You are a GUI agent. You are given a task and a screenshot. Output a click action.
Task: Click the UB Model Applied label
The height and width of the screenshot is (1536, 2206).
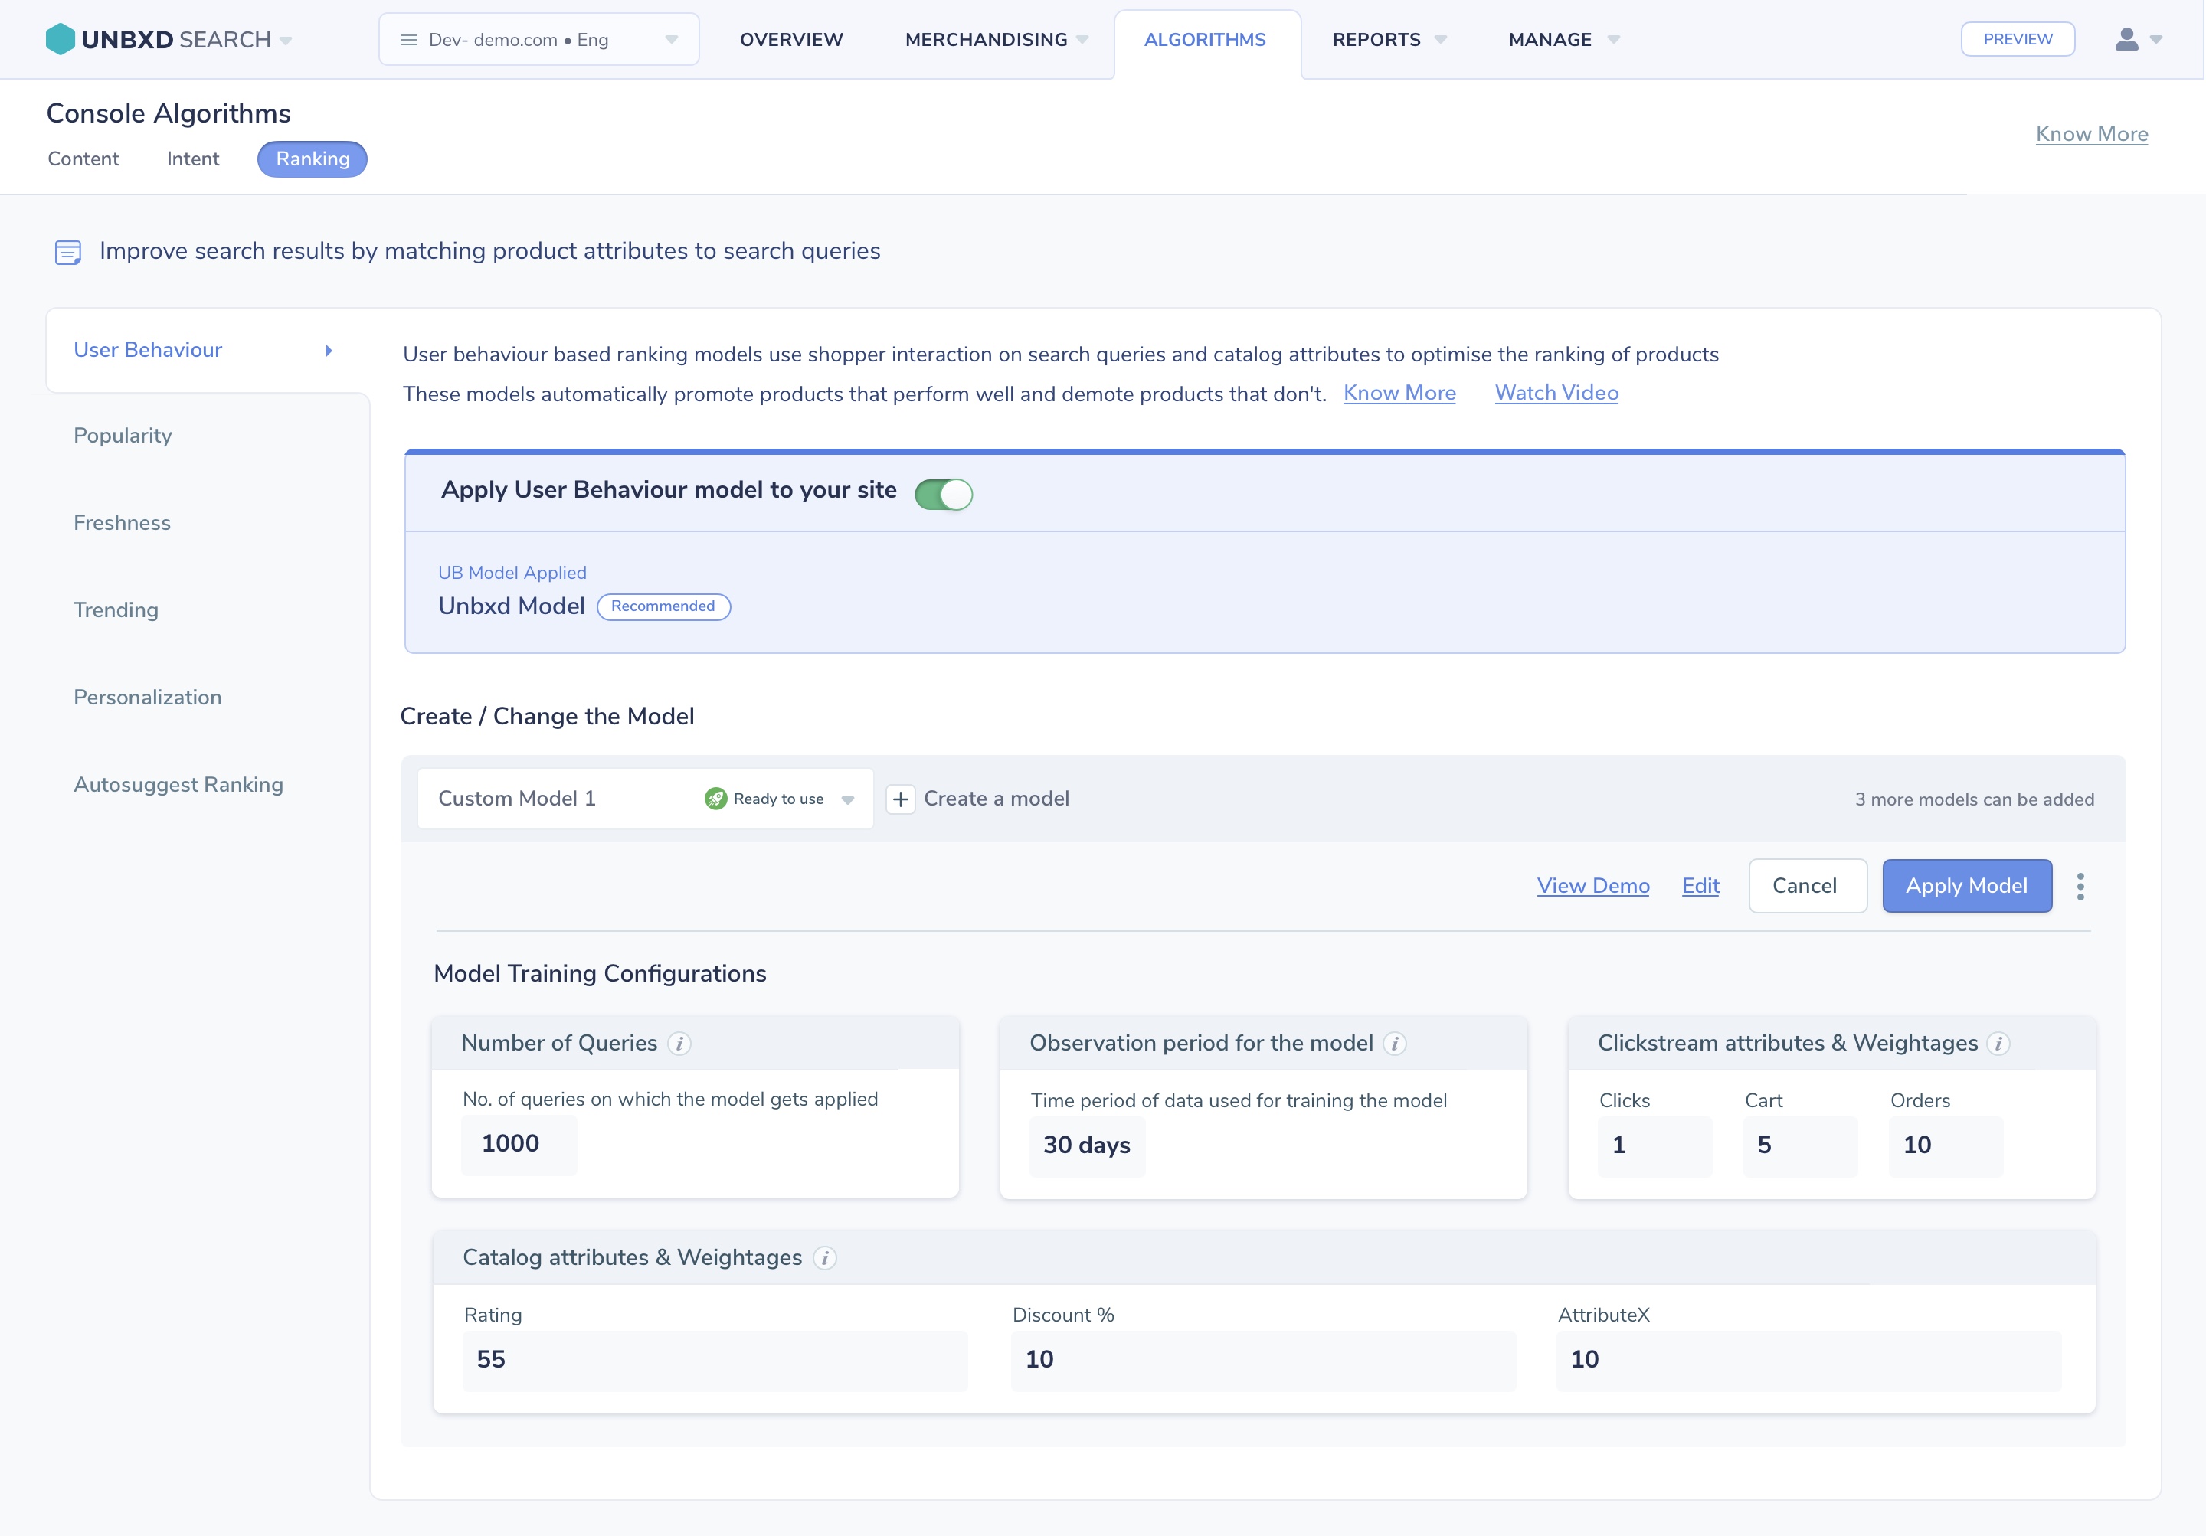[x=512, y=573]
